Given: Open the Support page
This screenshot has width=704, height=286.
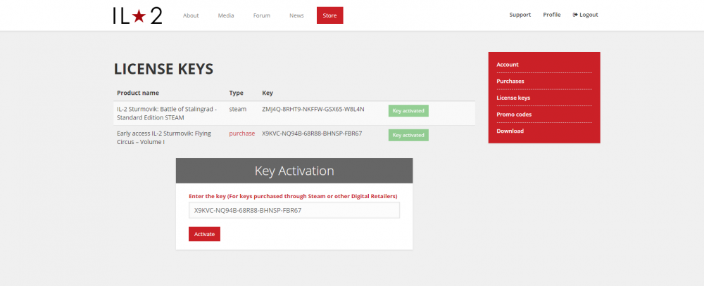Looking at the screenshot, I should (520, 15).
